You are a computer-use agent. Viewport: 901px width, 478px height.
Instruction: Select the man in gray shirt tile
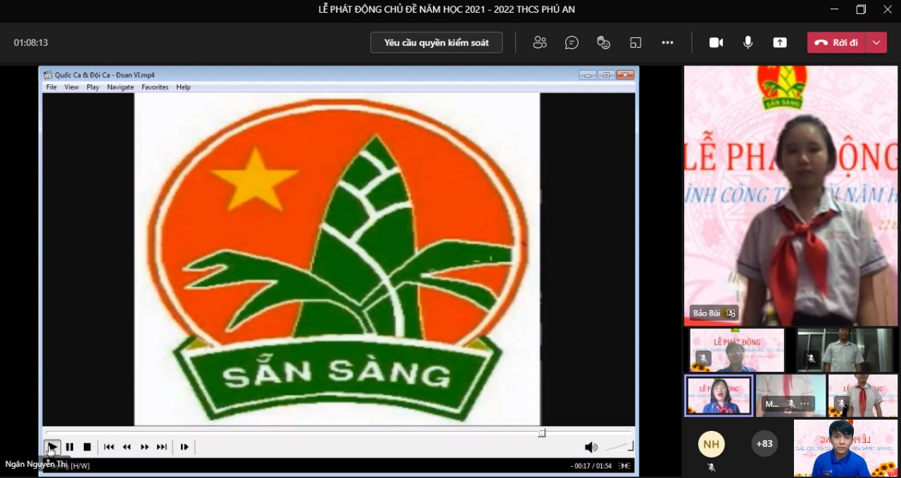coord(846,349)
